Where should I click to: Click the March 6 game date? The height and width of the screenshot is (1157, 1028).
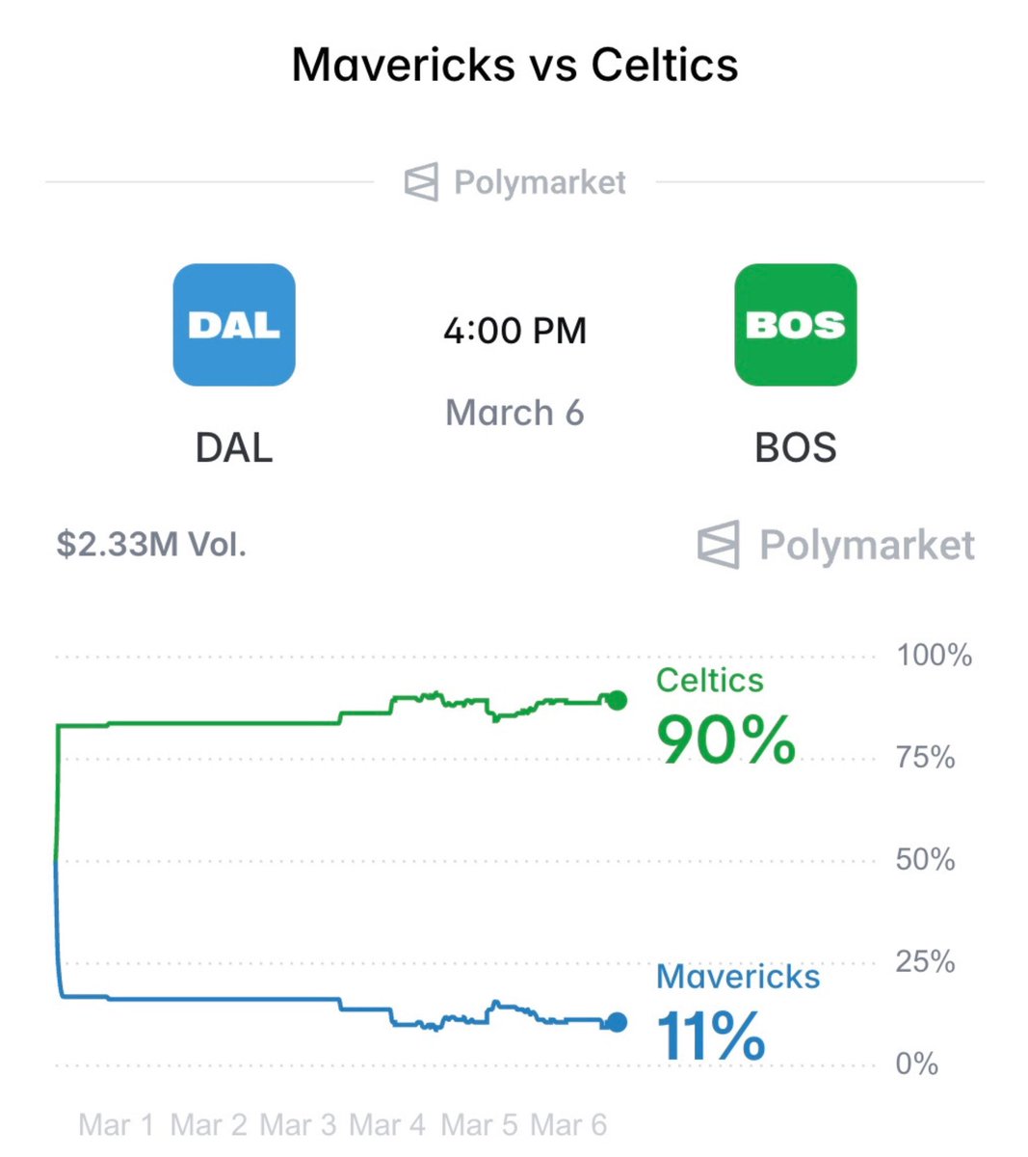[x=514, y=413]
